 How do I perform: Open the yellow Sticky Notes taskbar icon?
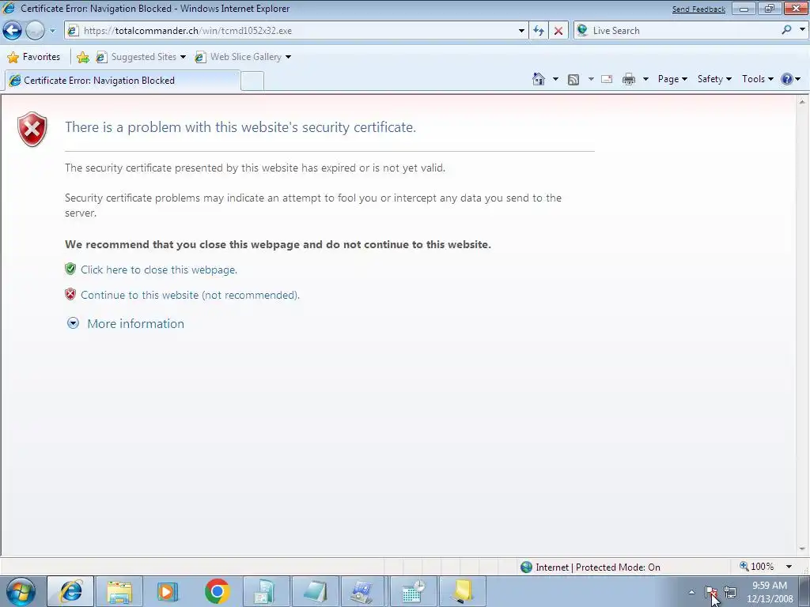(462, 591)
